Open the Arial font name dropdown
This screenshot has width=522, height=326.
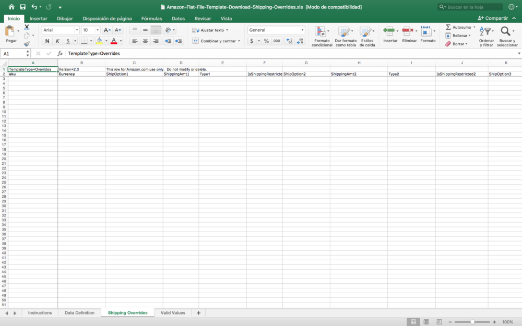pos(77,30)
